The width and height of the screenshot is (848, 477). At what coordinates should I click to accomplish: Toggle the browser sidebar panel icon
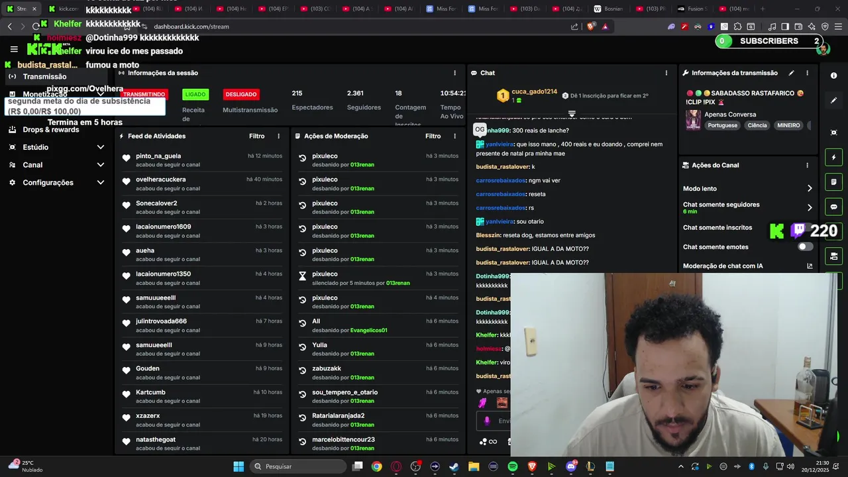(785, 26)
